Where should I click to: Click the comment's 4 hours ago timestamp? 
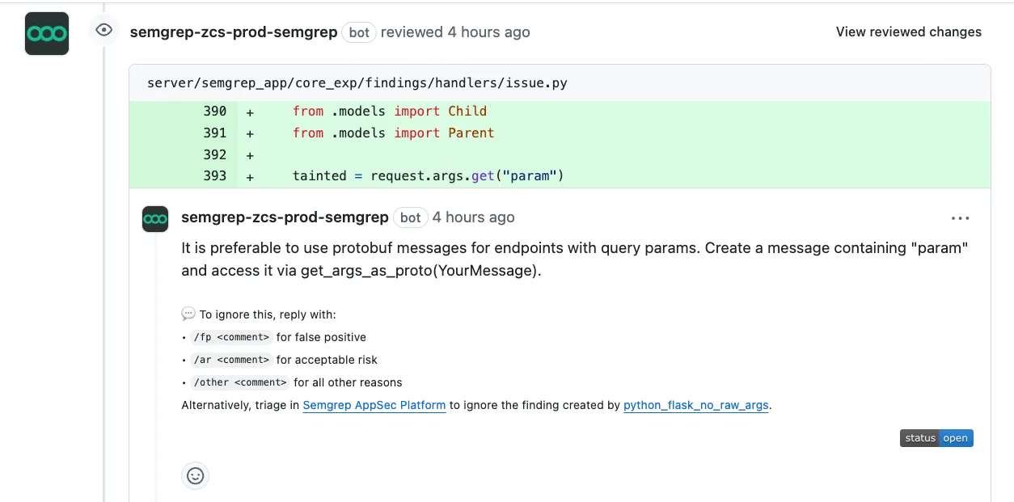click(x=473, y=217)
